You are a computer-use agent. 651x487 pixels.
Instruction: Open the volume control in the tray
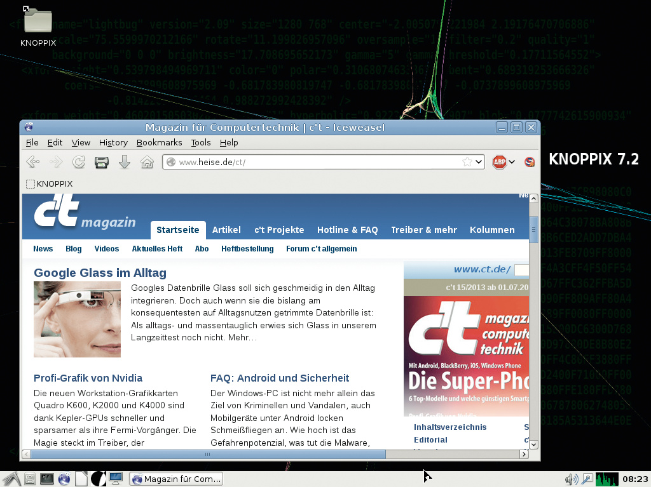[572, 479]
